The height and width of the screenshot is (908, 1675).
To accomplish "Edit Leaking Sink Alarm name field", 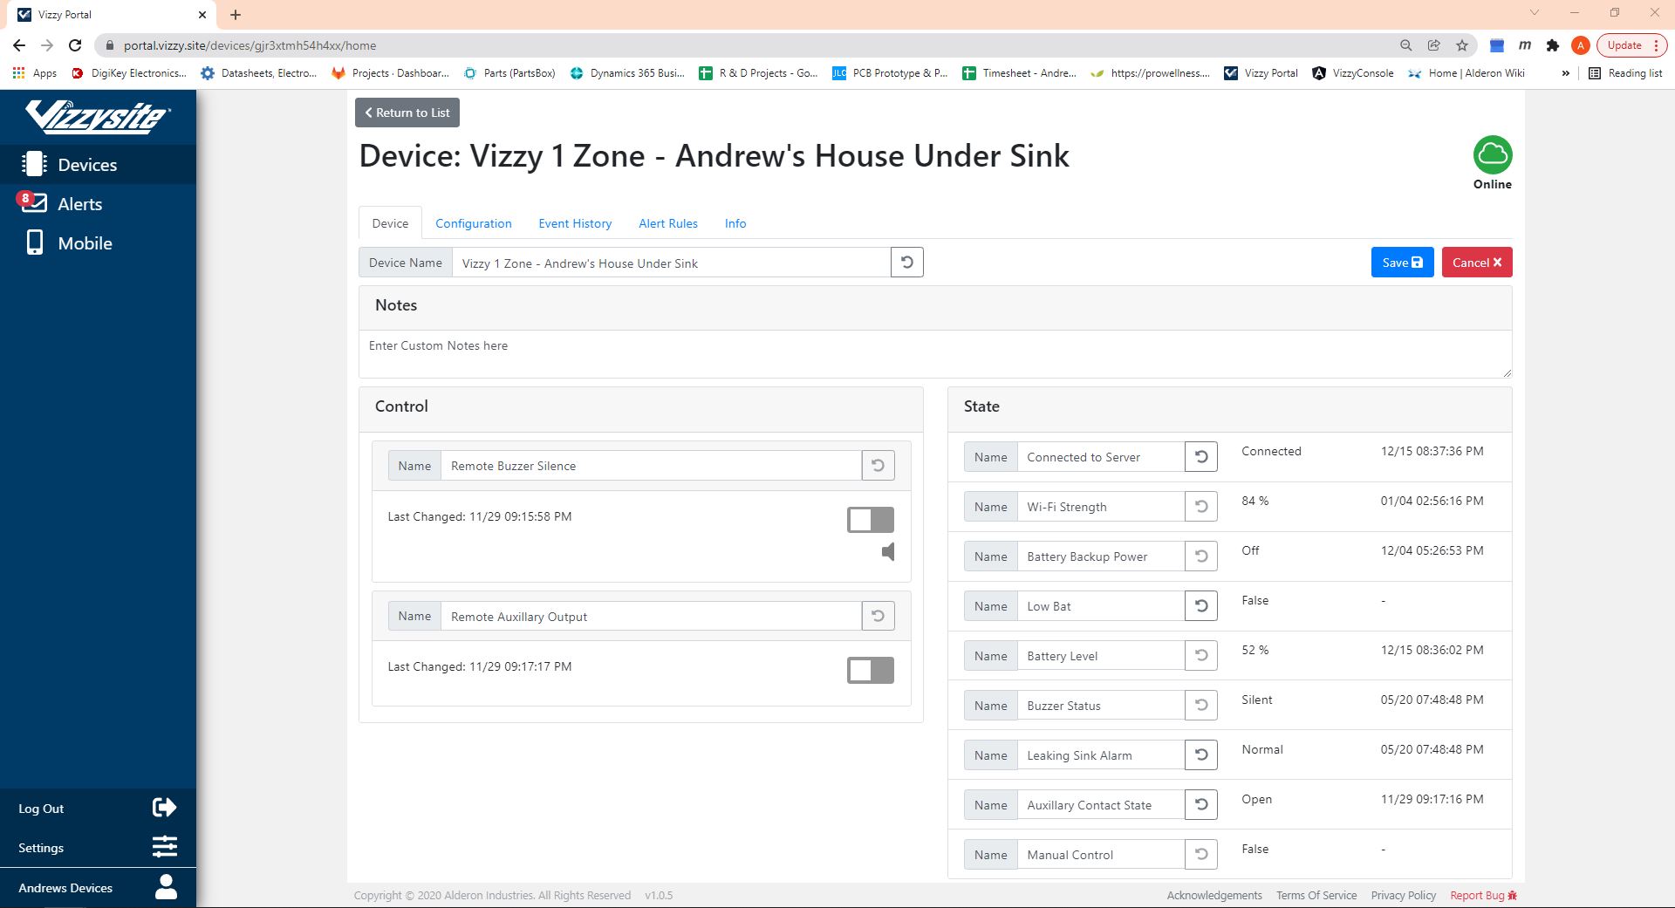I will [1101, 755].
